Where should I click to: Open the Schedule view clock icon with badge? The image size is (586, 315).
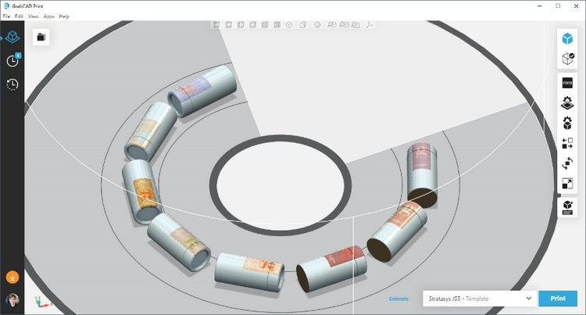point(13,60)
